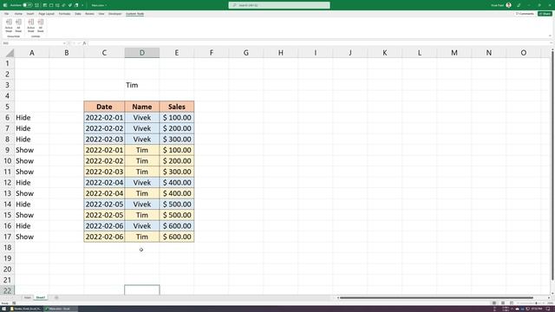Viewport: 555px width, 312px height.
Task: Click the $ 600.00 cell in row 17
Action: click(177, 237)
